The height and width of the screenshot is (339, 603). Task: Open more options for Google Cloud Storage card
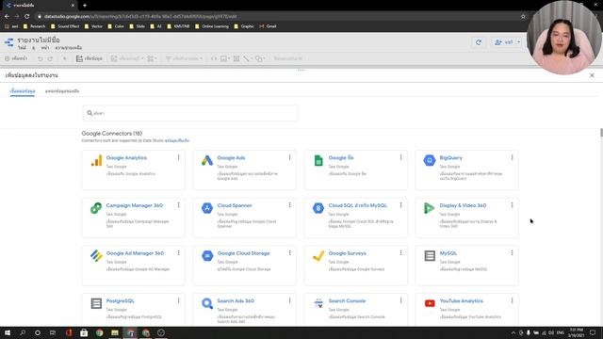[289, 253]
